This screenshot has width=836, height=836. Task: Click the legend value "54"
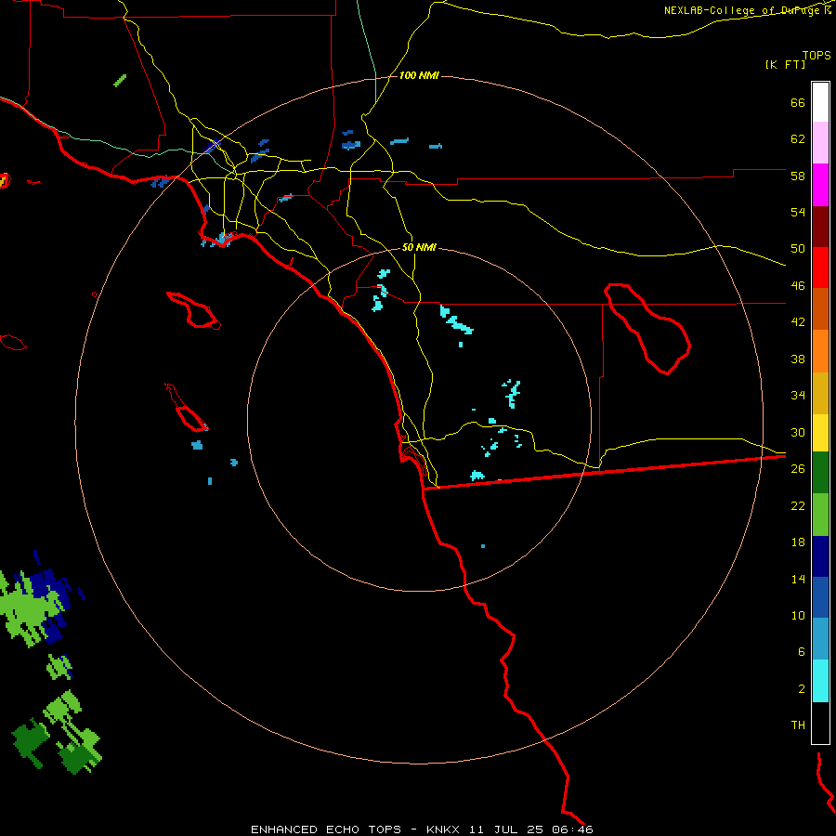(798, 212)
